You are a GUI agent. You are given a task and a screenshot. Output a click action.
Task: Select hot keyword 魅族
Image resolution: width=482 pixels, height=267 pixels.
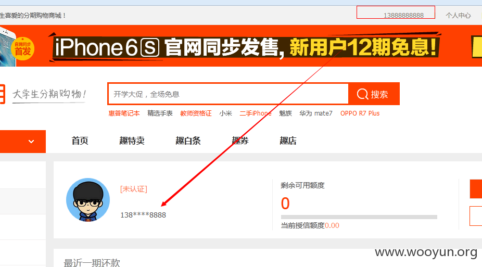tap(286, 113)
